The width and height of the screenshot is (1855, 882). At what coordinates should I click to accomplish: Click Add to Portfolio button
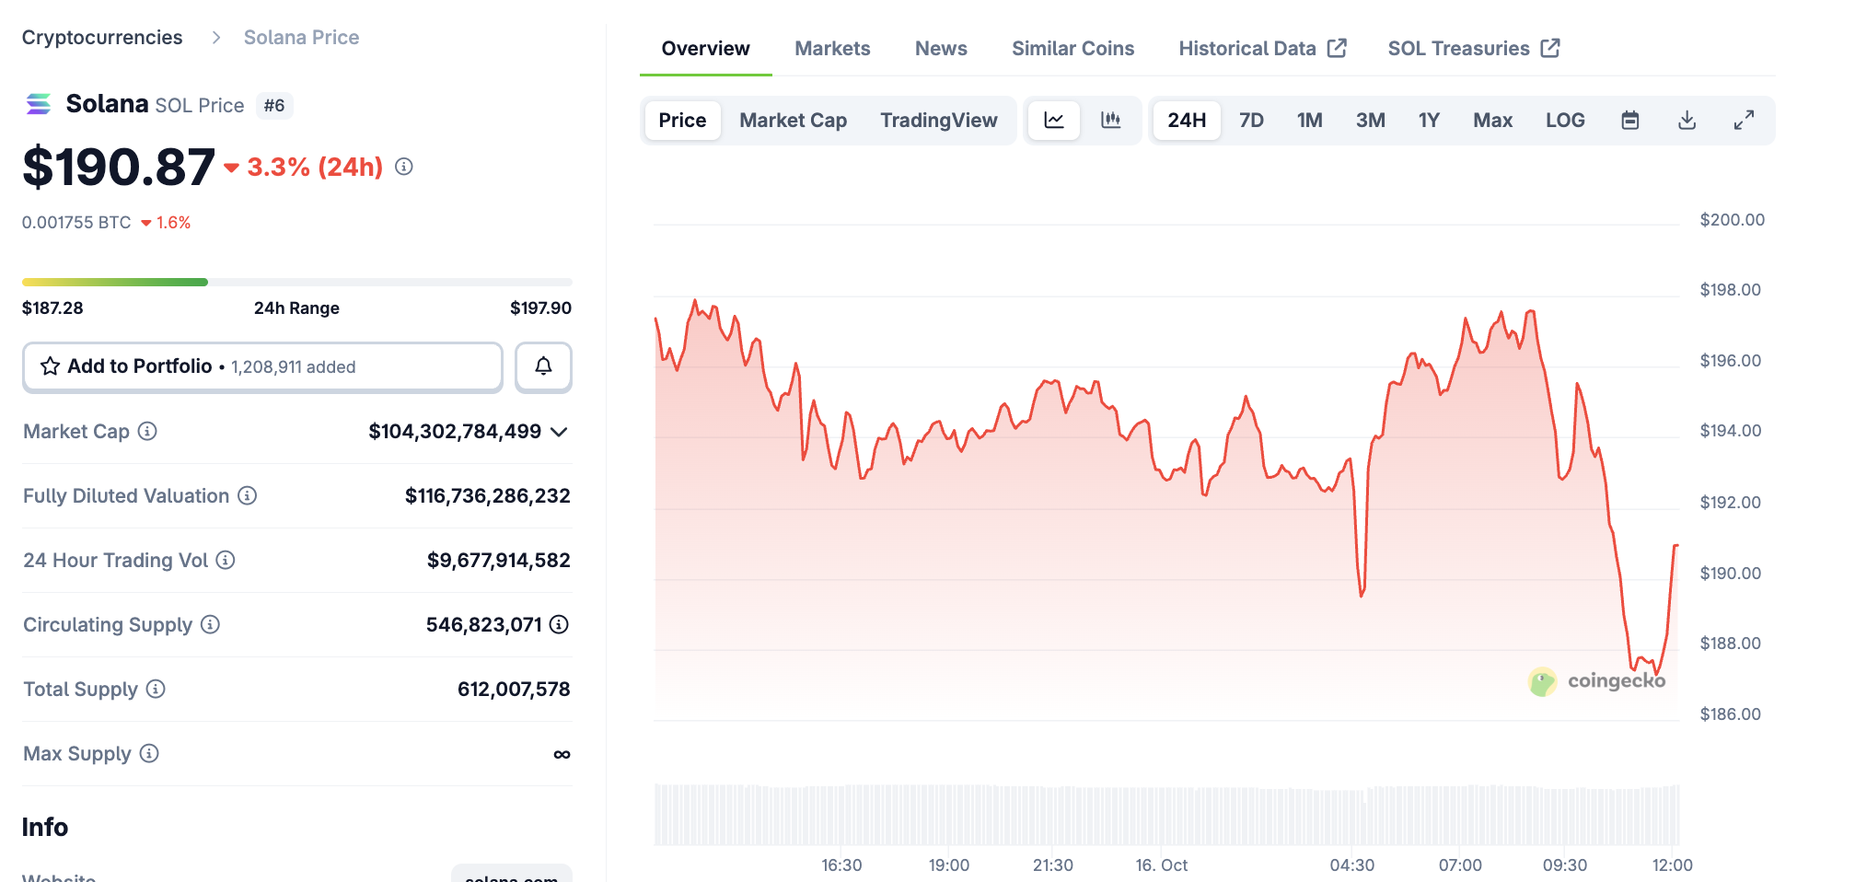click(x=262, y=366)
